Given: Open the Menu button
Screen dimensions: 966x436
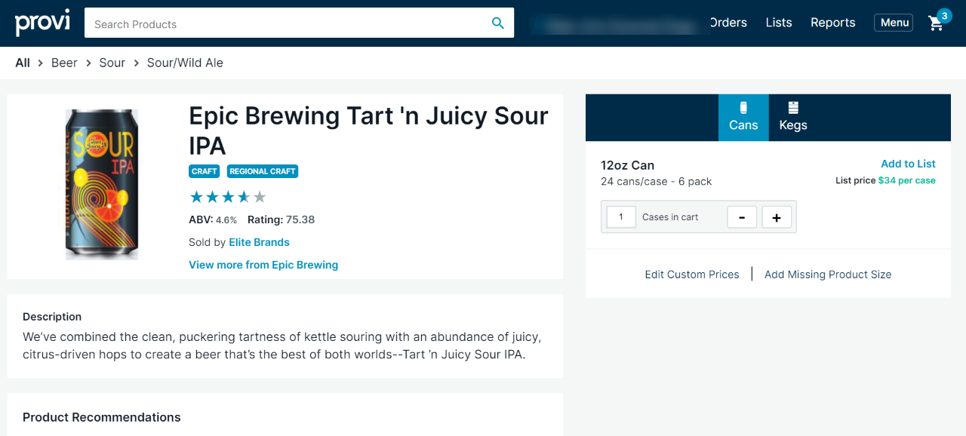Looking at the screenshot, I should (894, 23).
